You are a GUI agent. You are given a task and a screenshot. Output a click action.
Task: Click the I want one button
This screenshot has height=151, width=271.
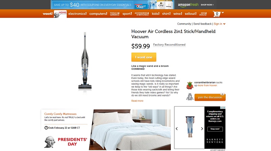(144, 57)
